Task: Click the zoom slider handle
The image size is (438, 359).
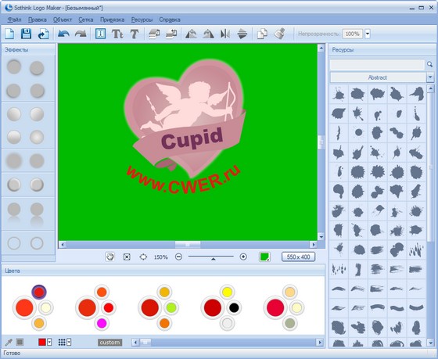Action: [213, 259]
